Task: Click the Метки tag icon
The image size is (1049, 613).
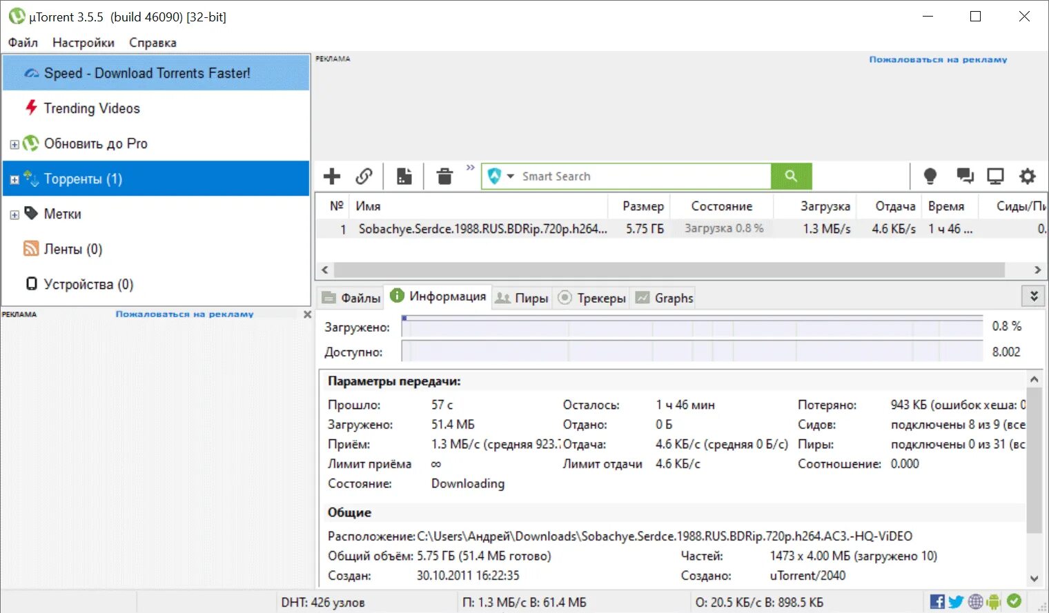Action: point(31,213)
